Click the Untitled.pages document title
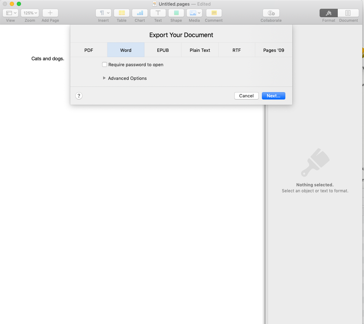364x324 pixels. (174, 4)
